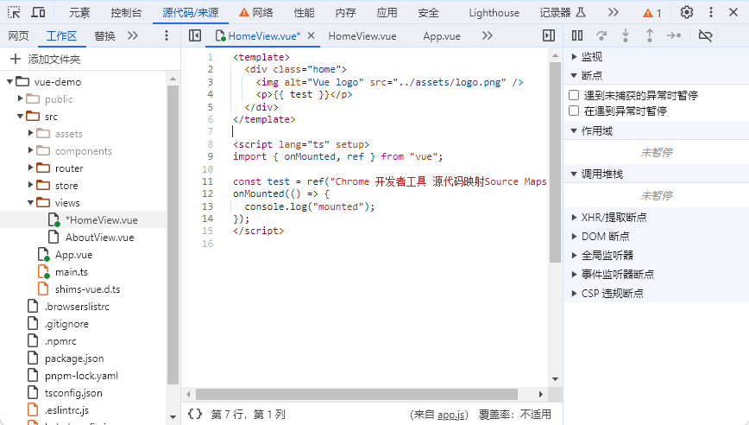Switch to the 替换 navigator tab
The image size is (749, 425).
tap(104, 35)
